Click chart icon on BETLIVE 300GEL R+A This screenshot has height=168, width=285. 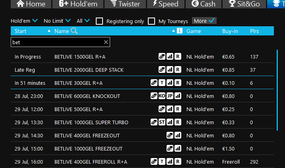(170, 83)
